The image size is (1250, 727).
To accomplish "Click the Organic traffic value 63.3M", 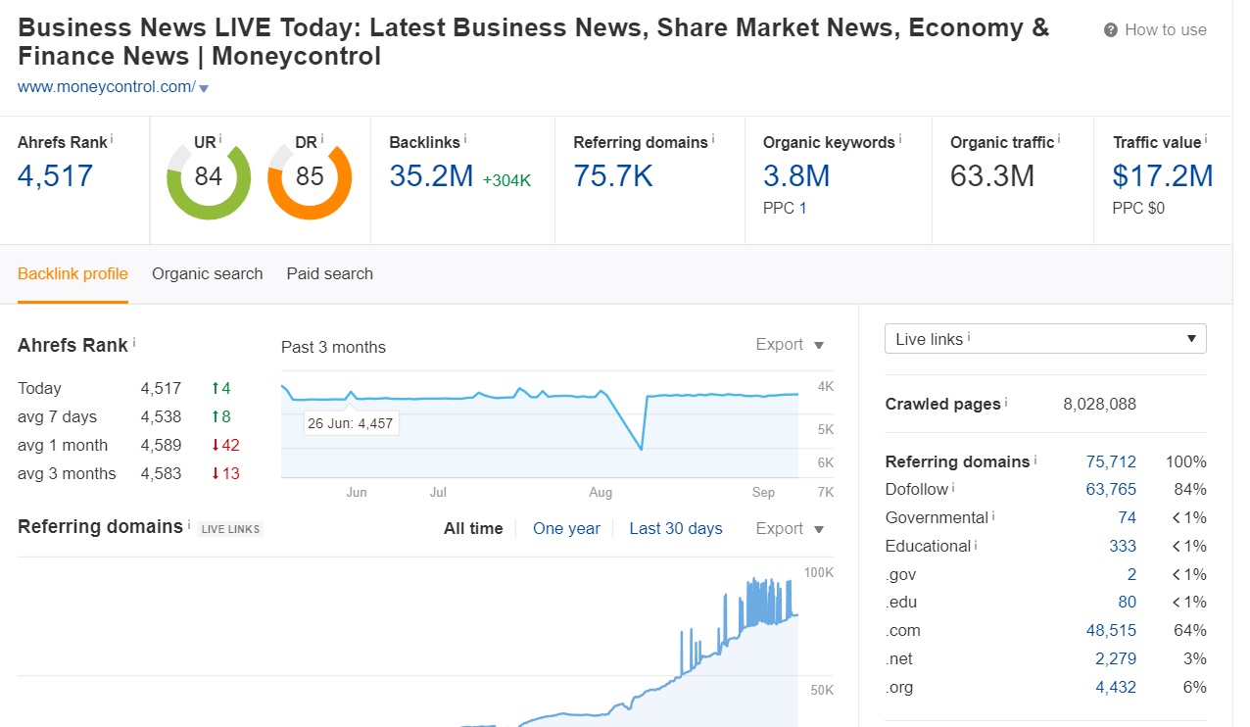I will tap(991, 176).
